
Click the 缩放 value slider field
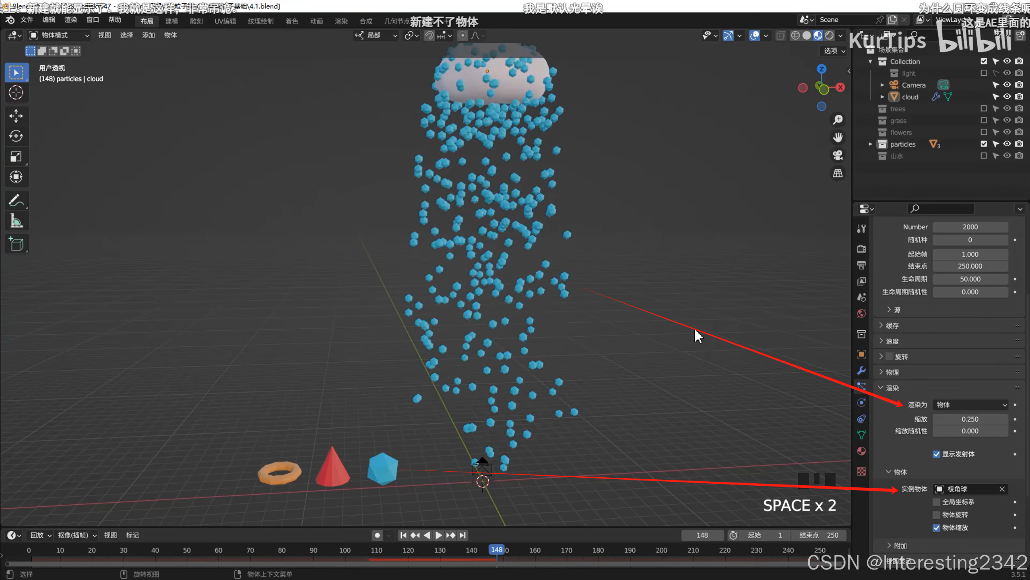coord(970,419)
